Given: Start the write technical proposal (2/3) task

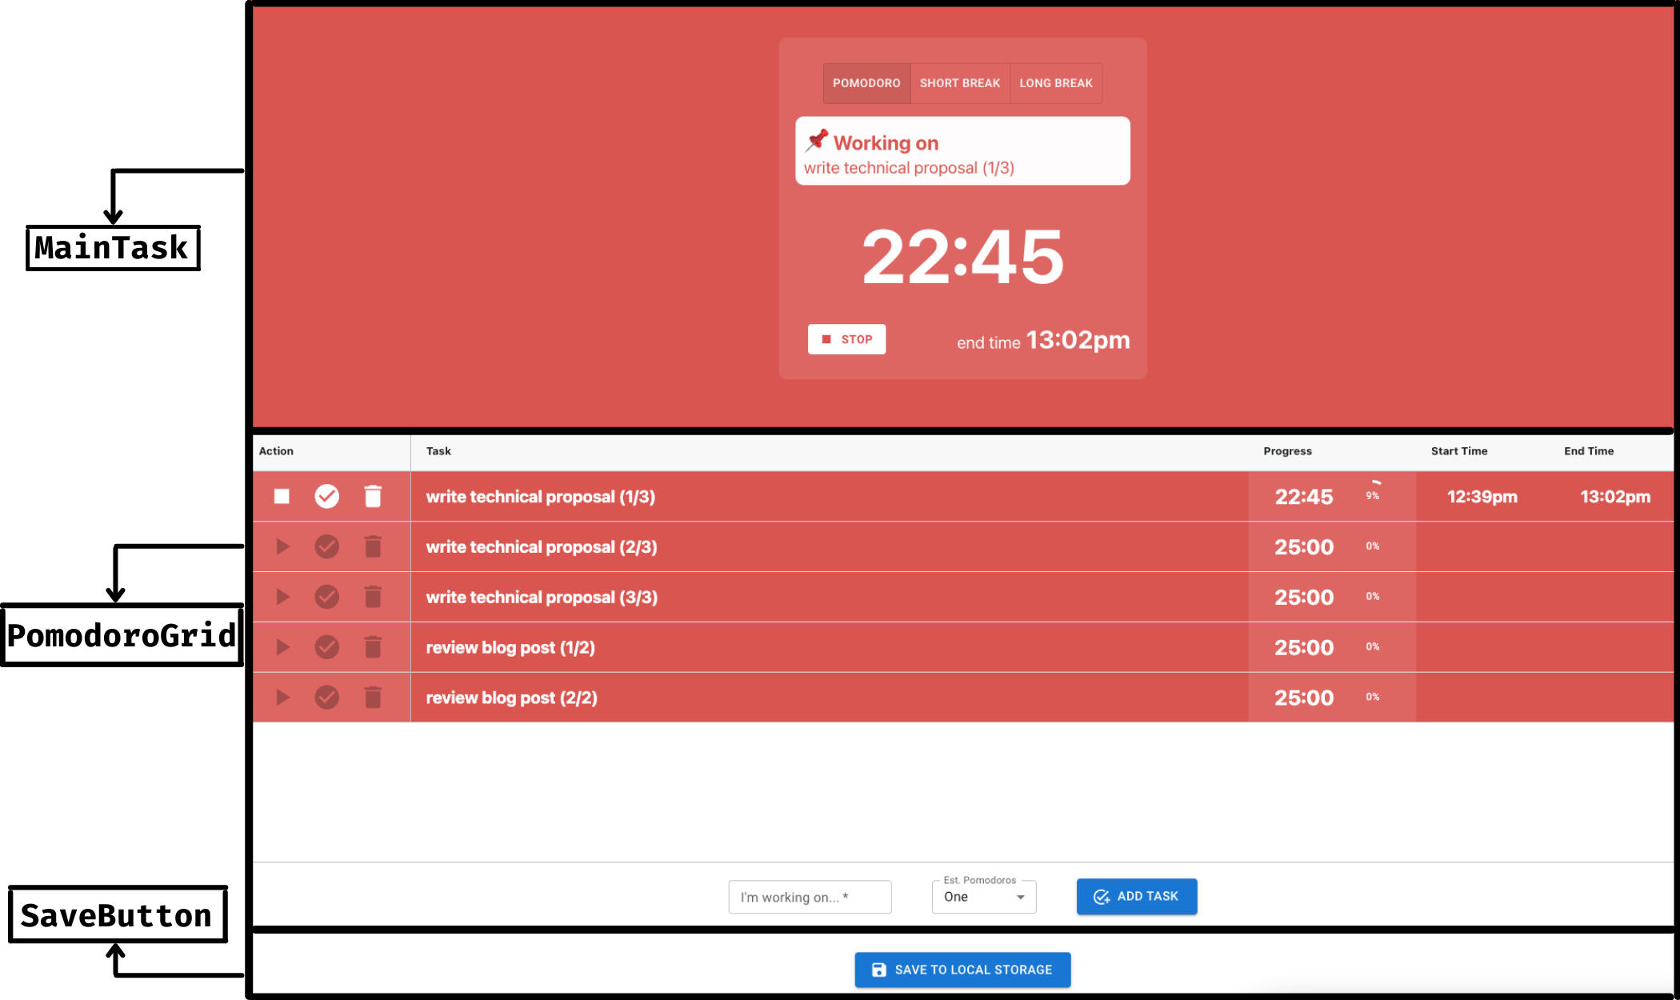Looking at the screenshot, I should point(282,547).
